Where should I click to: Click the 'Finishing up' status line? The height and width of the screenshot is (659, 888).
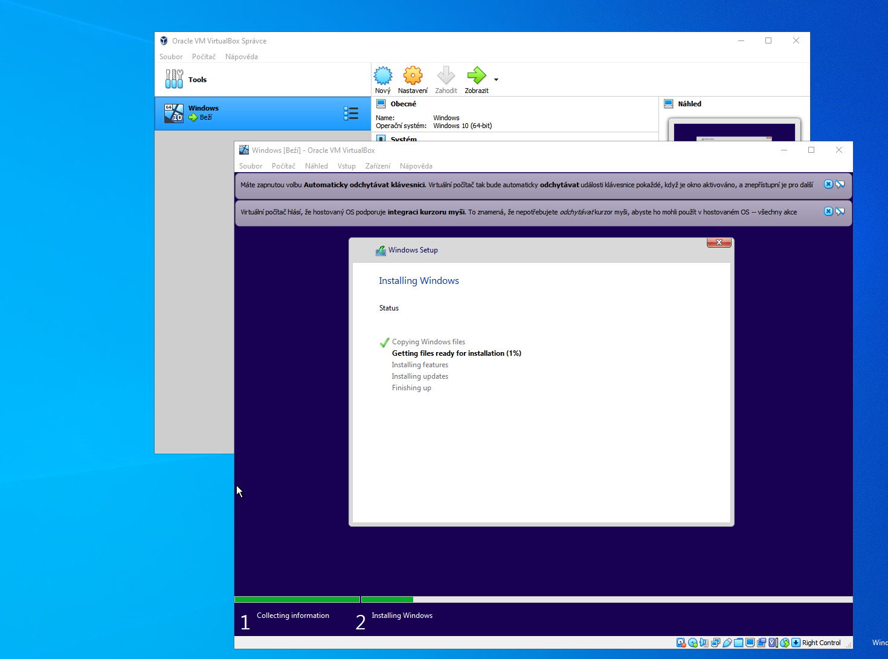(411, 388)
